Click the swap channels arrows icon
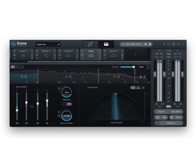 (x=164, y=118)
